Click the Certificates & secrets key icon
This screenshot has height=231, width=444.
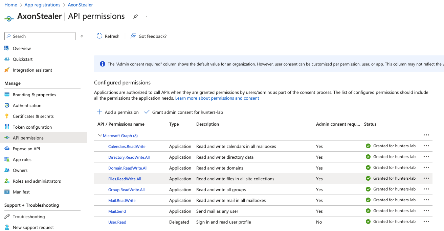pyautogui.click(x=7, y=116)
